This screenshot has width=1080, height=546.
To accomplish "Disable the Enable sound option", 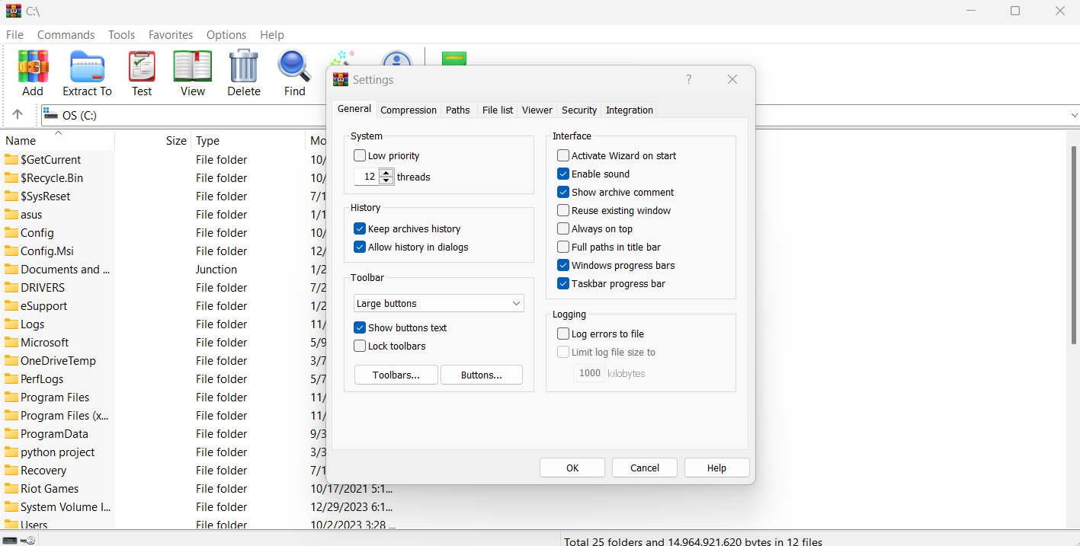I will click(x=562, y=174).
